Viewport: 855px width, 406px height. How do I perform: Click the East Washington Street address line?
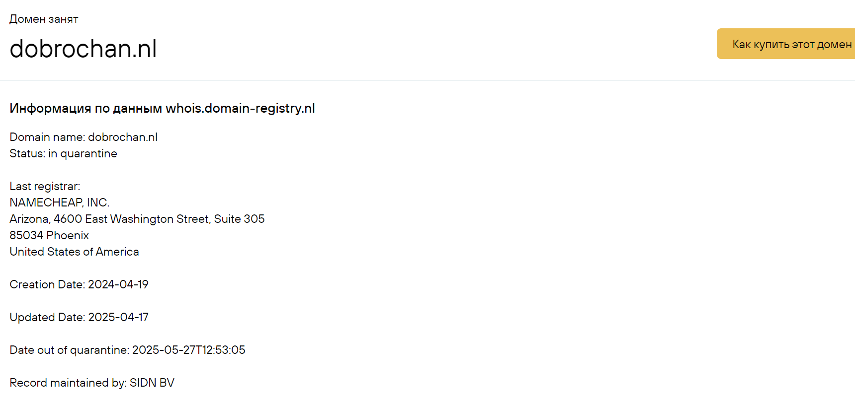click(x=137, y=219)
